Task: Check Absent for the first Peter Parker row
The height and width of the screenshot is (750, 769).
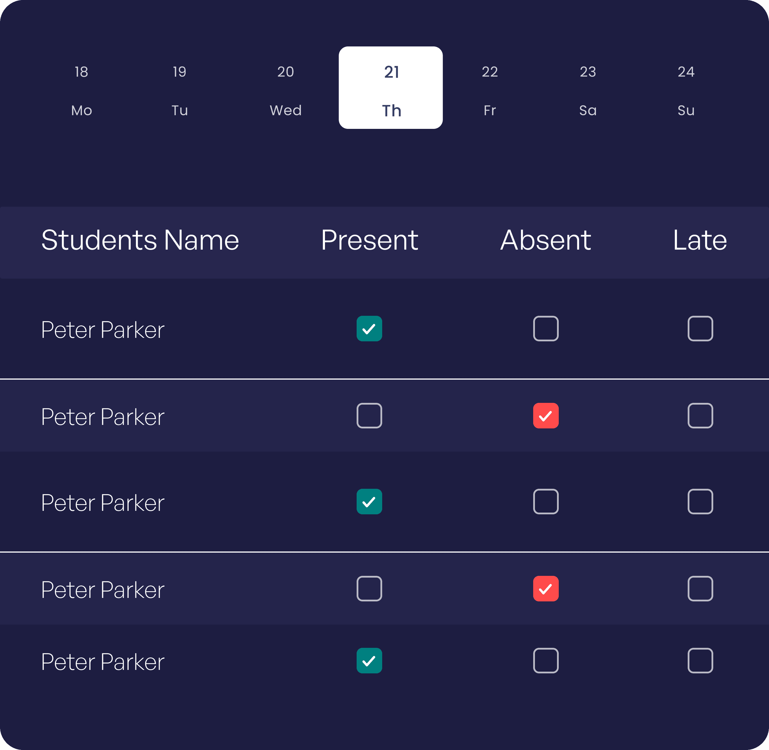Action: pos(546,329)
